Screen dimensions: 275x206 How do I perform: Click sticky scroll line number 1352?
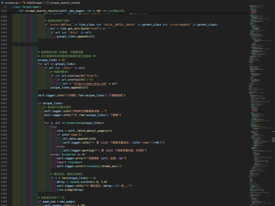4,11
